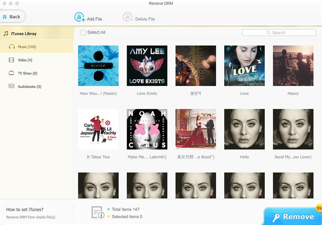Select the Love Exists album checkbox area

tap(147, 65)
